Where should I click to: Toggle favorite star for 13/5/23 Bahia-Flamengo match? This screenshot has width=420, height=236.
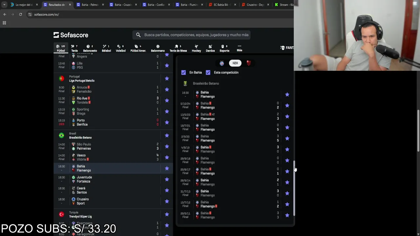coord(287,116)
